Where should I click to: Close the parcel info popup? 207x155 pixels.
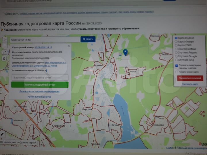click(69, 46)
